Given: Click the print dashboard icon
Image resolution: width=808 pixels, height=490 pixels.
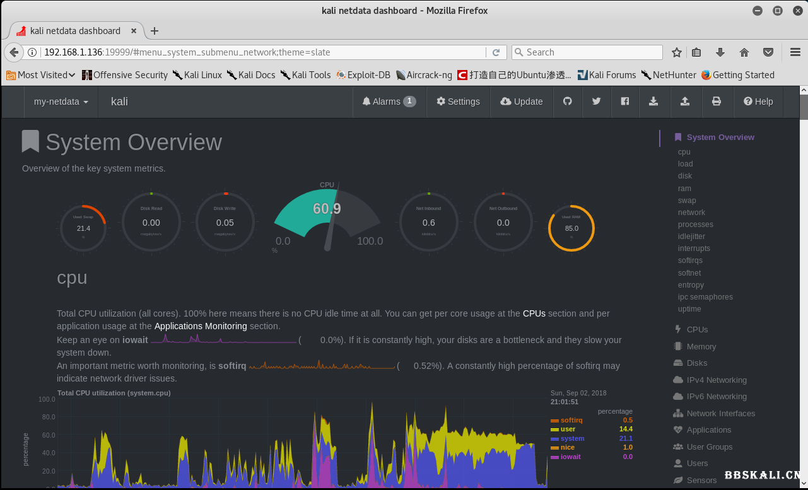Looking at the screenshot, I should 716,102.
